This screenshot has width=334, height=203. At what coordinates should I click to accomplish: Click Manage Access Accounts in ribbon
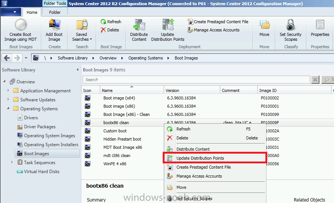pos(213,30)
